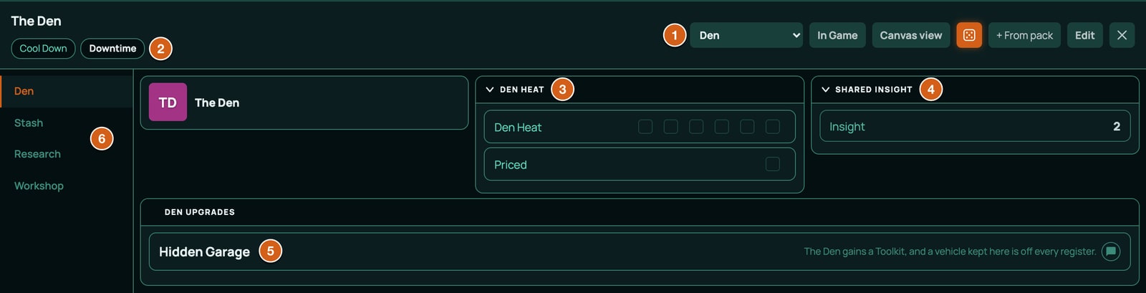
Task: Click annotation marker number 6
Action: tap(102, 138)
